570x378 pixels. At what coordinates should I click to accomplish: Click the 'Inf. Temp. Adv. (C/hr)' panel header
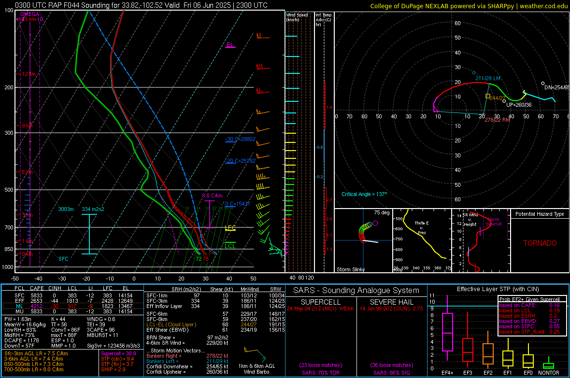324,20
